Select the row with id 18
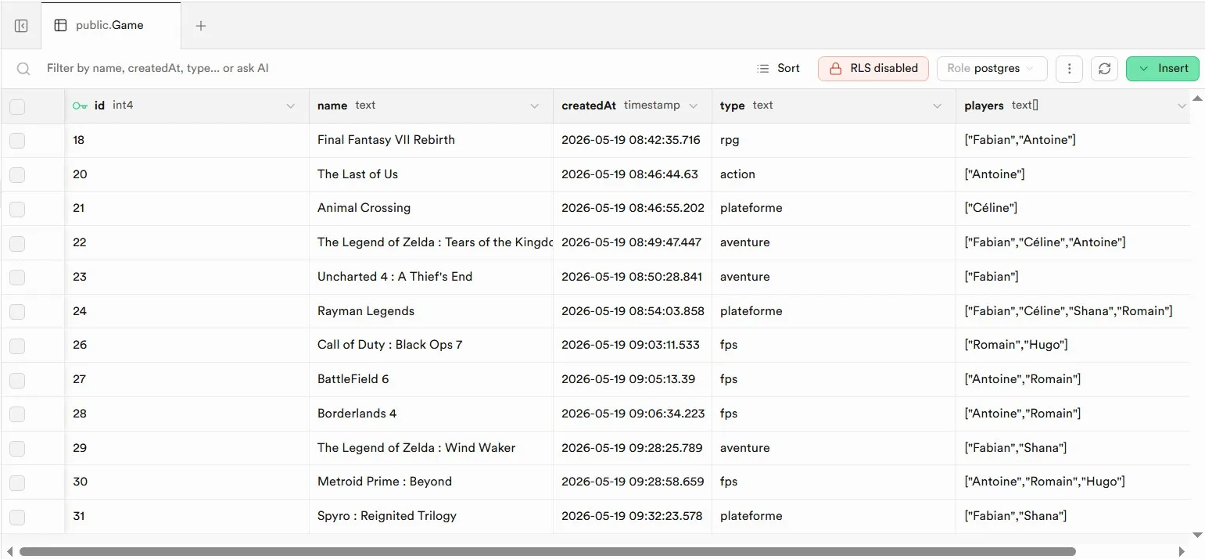Image resolution: width=1205 pixels, height=559 pixels. pyautogui.click(x=17, y=140)
